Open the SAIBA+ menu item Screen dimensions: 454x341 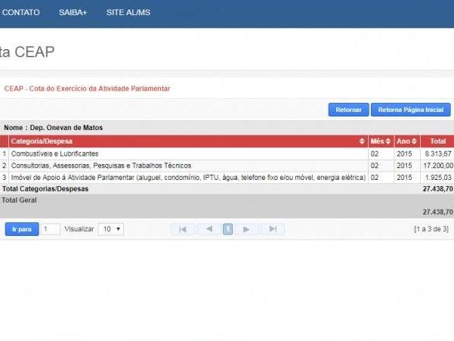tap(73, 12)
